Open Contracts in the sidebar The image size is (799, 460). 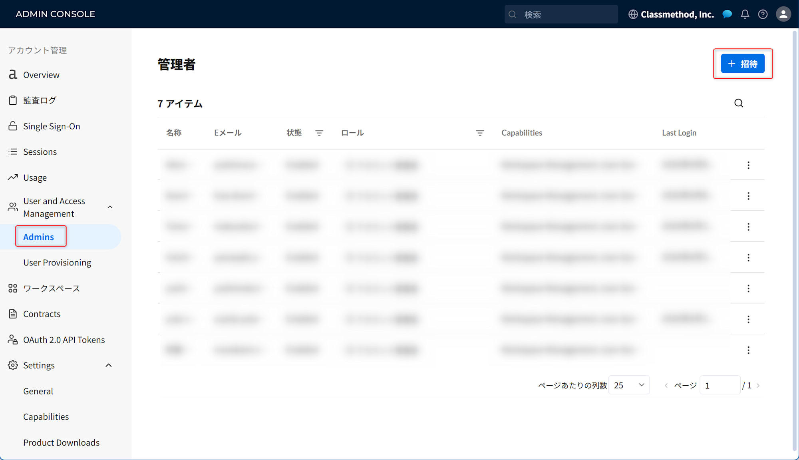tap(42, 314)
